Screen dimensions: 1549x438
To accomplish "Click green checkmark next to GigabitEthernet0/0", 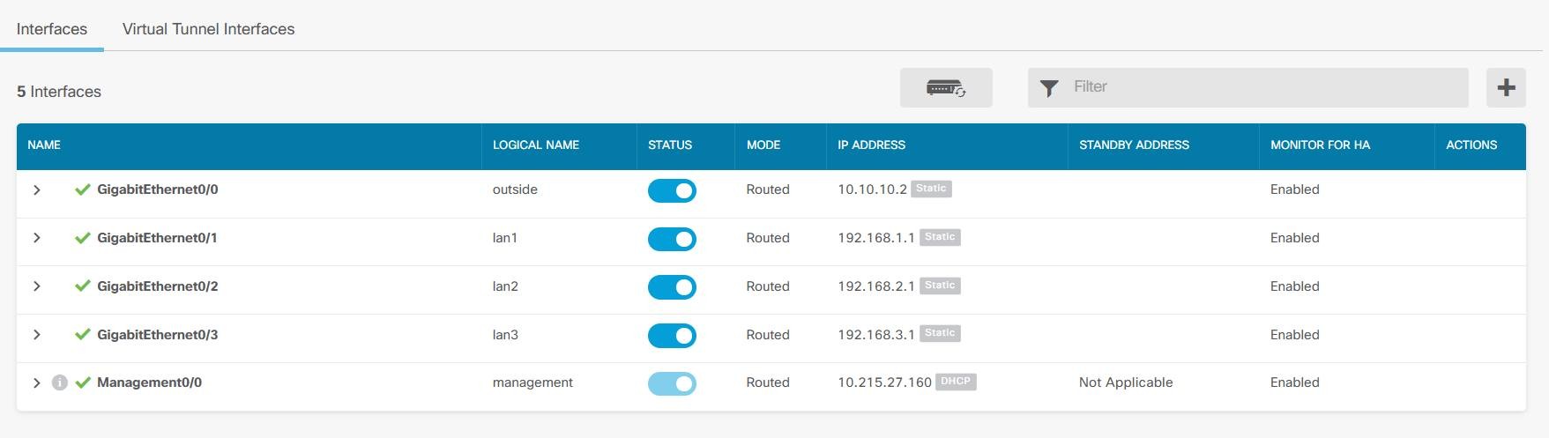I will [x=83, y=189].
